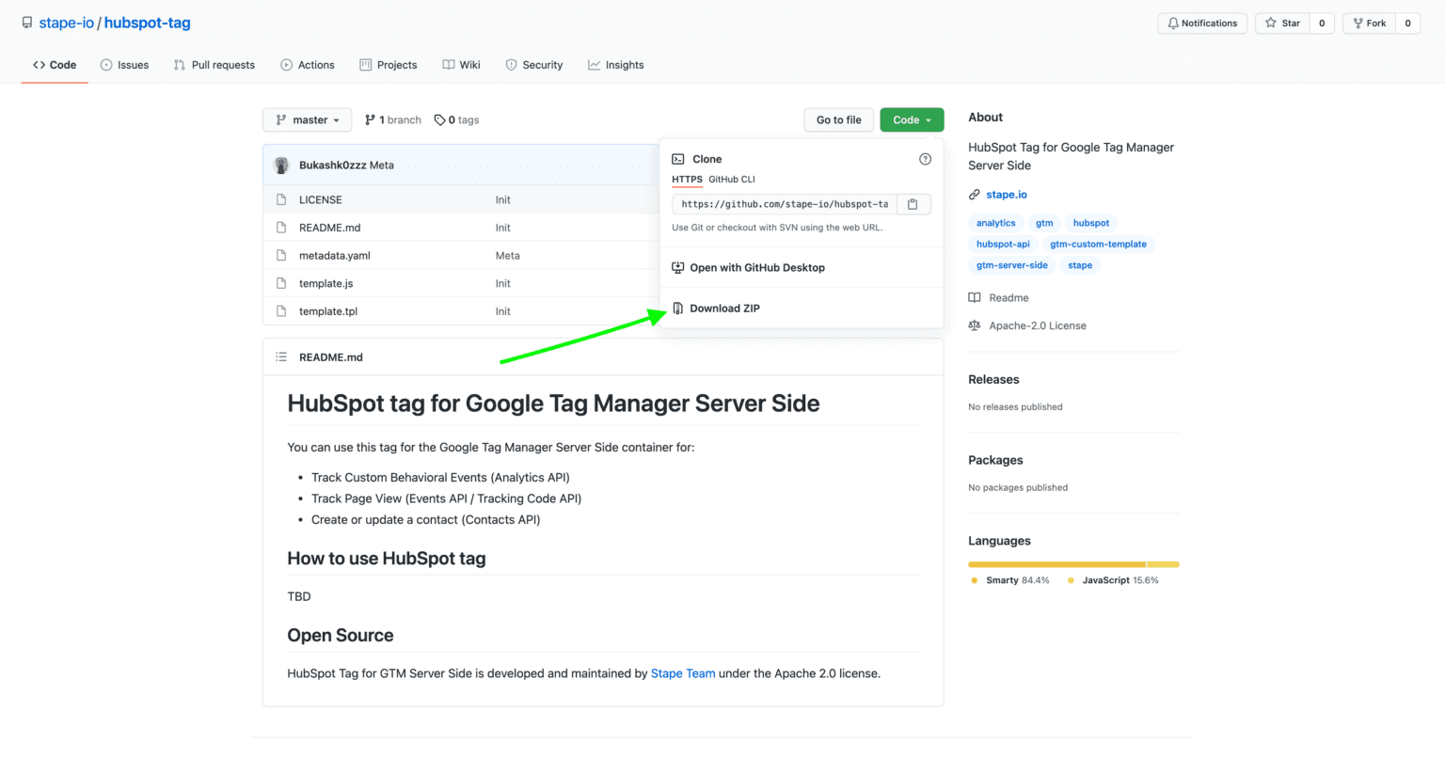1445x759 pixels.
Task: Click the LICENSE file icon
Action: point(280,199)
